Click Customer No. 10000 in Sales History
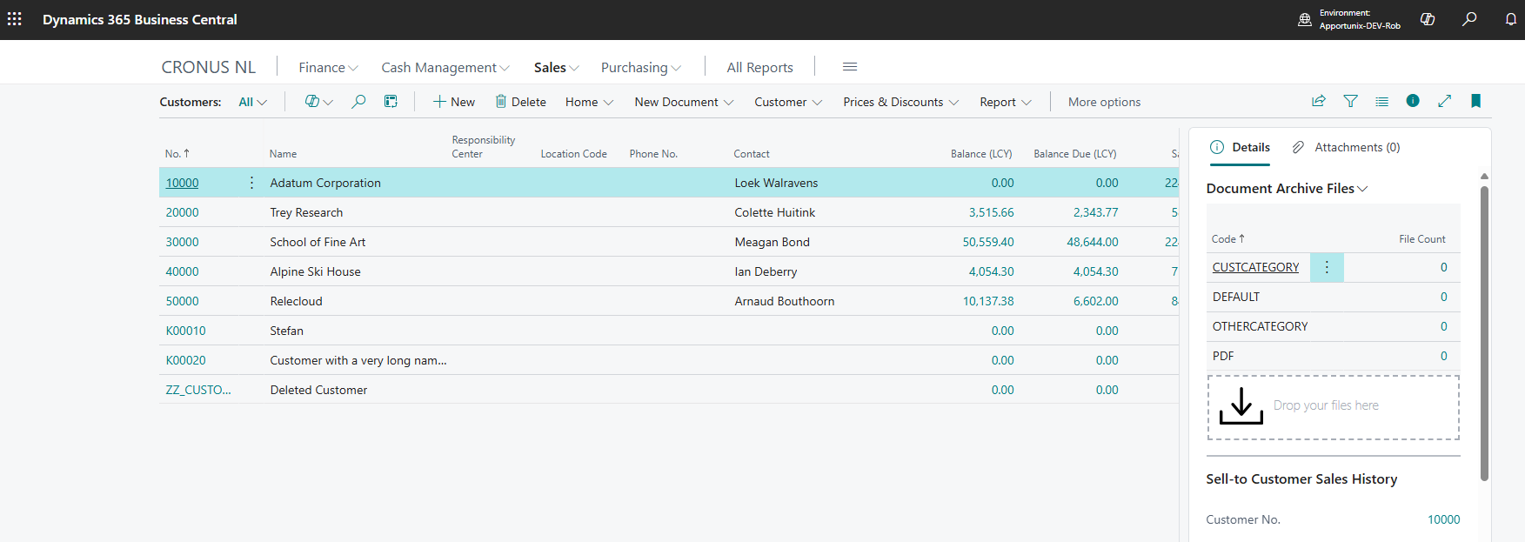This screenshot has height=542, width=1525. click(1443, 519)
